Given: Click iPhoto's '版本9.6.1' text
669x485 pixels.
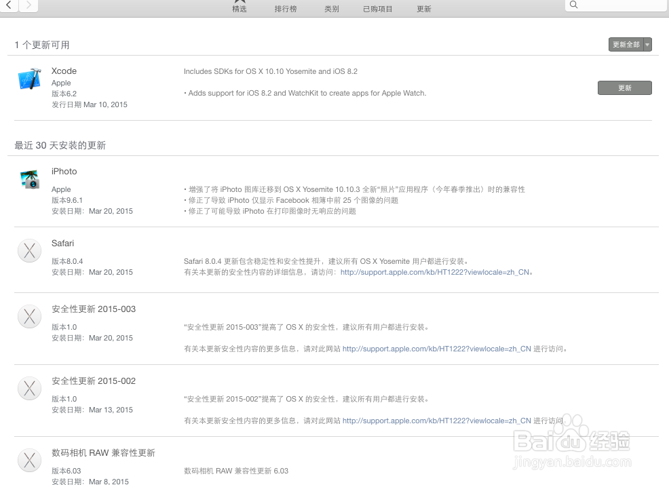Looking at the screenshot, I should tap(67, 200).
